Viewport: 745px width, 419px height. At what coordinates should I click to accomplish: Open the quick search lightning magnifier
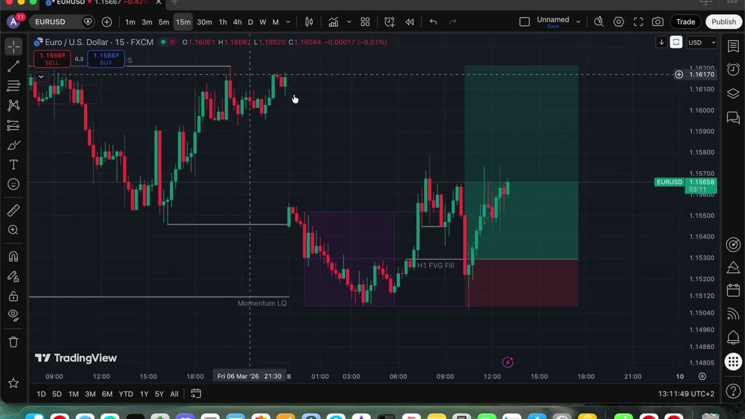pos(599,22)
